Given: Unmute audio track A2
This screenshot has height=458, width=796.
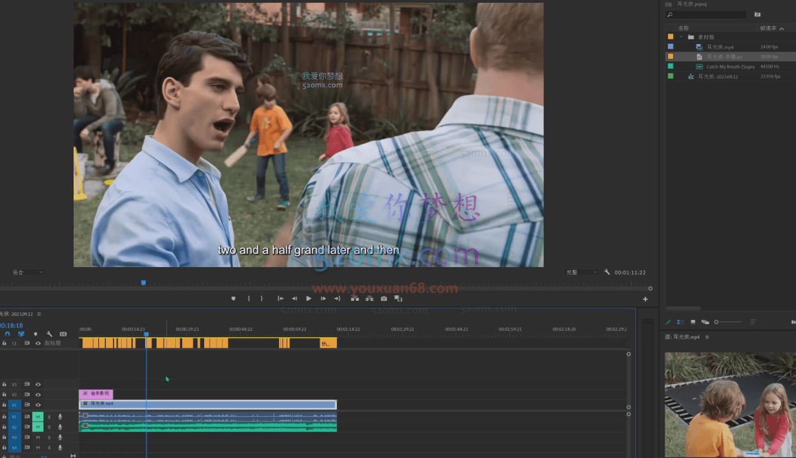Looking at the screenshot, I should [x=38, y=427].
